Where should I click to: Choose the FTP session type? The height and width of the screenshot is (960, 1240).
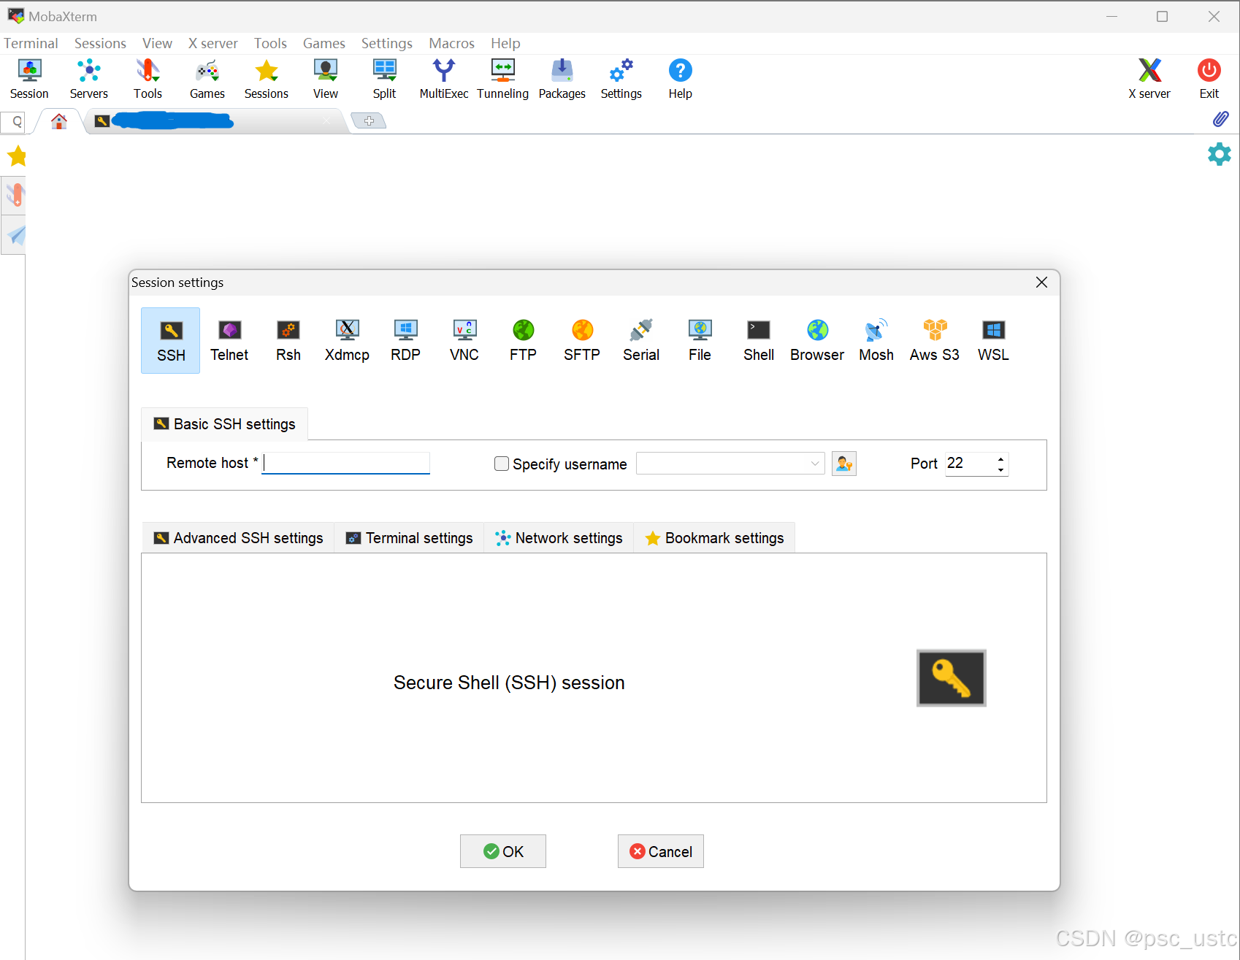[523, 340]
